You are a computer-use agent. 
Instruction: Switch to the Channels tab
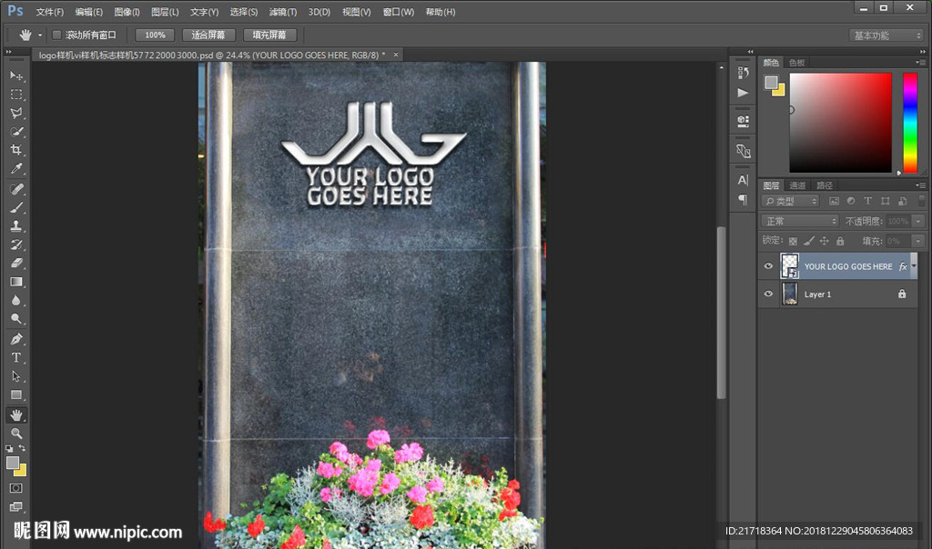[x=797, y=185]
